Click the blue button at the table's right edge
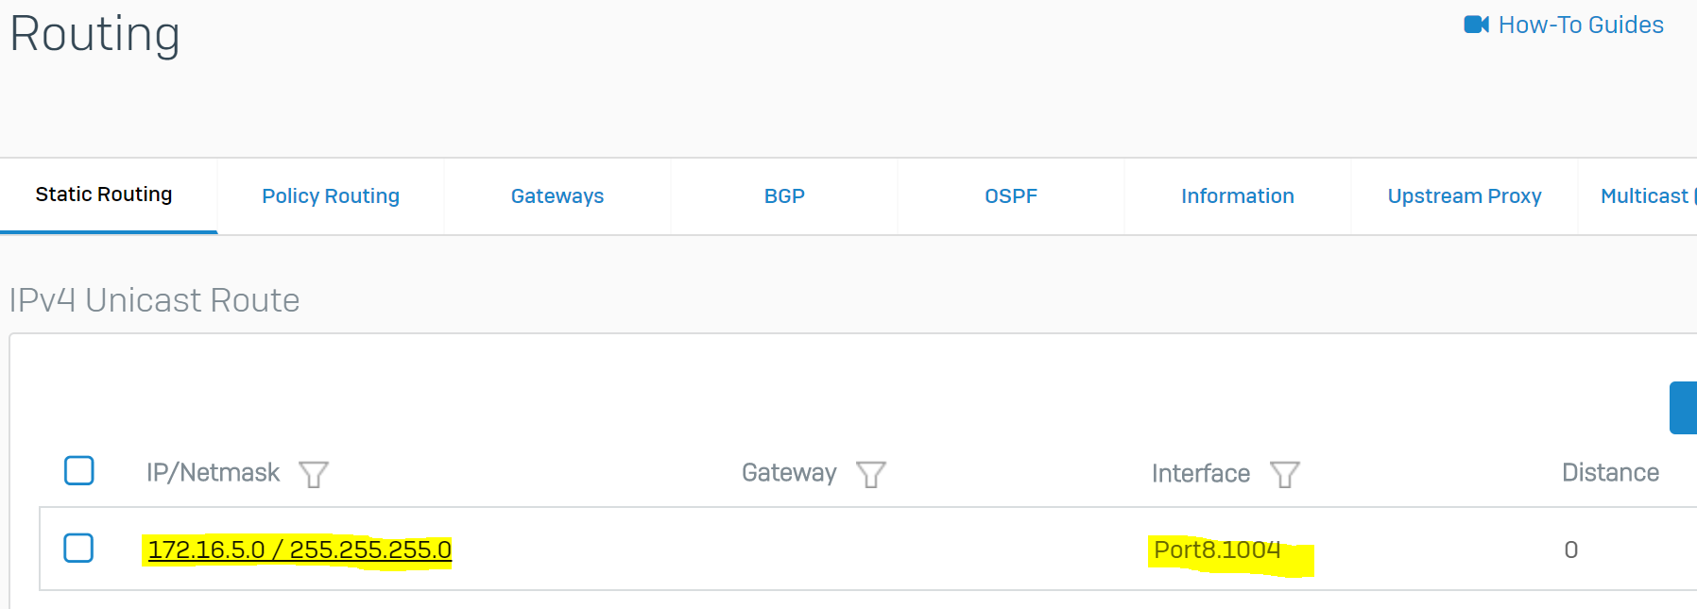Screen dimensions: 1697x609 (x=1684, y=408)
